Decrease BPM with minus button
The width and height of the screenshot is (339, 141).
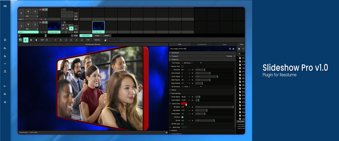point(55,40)
